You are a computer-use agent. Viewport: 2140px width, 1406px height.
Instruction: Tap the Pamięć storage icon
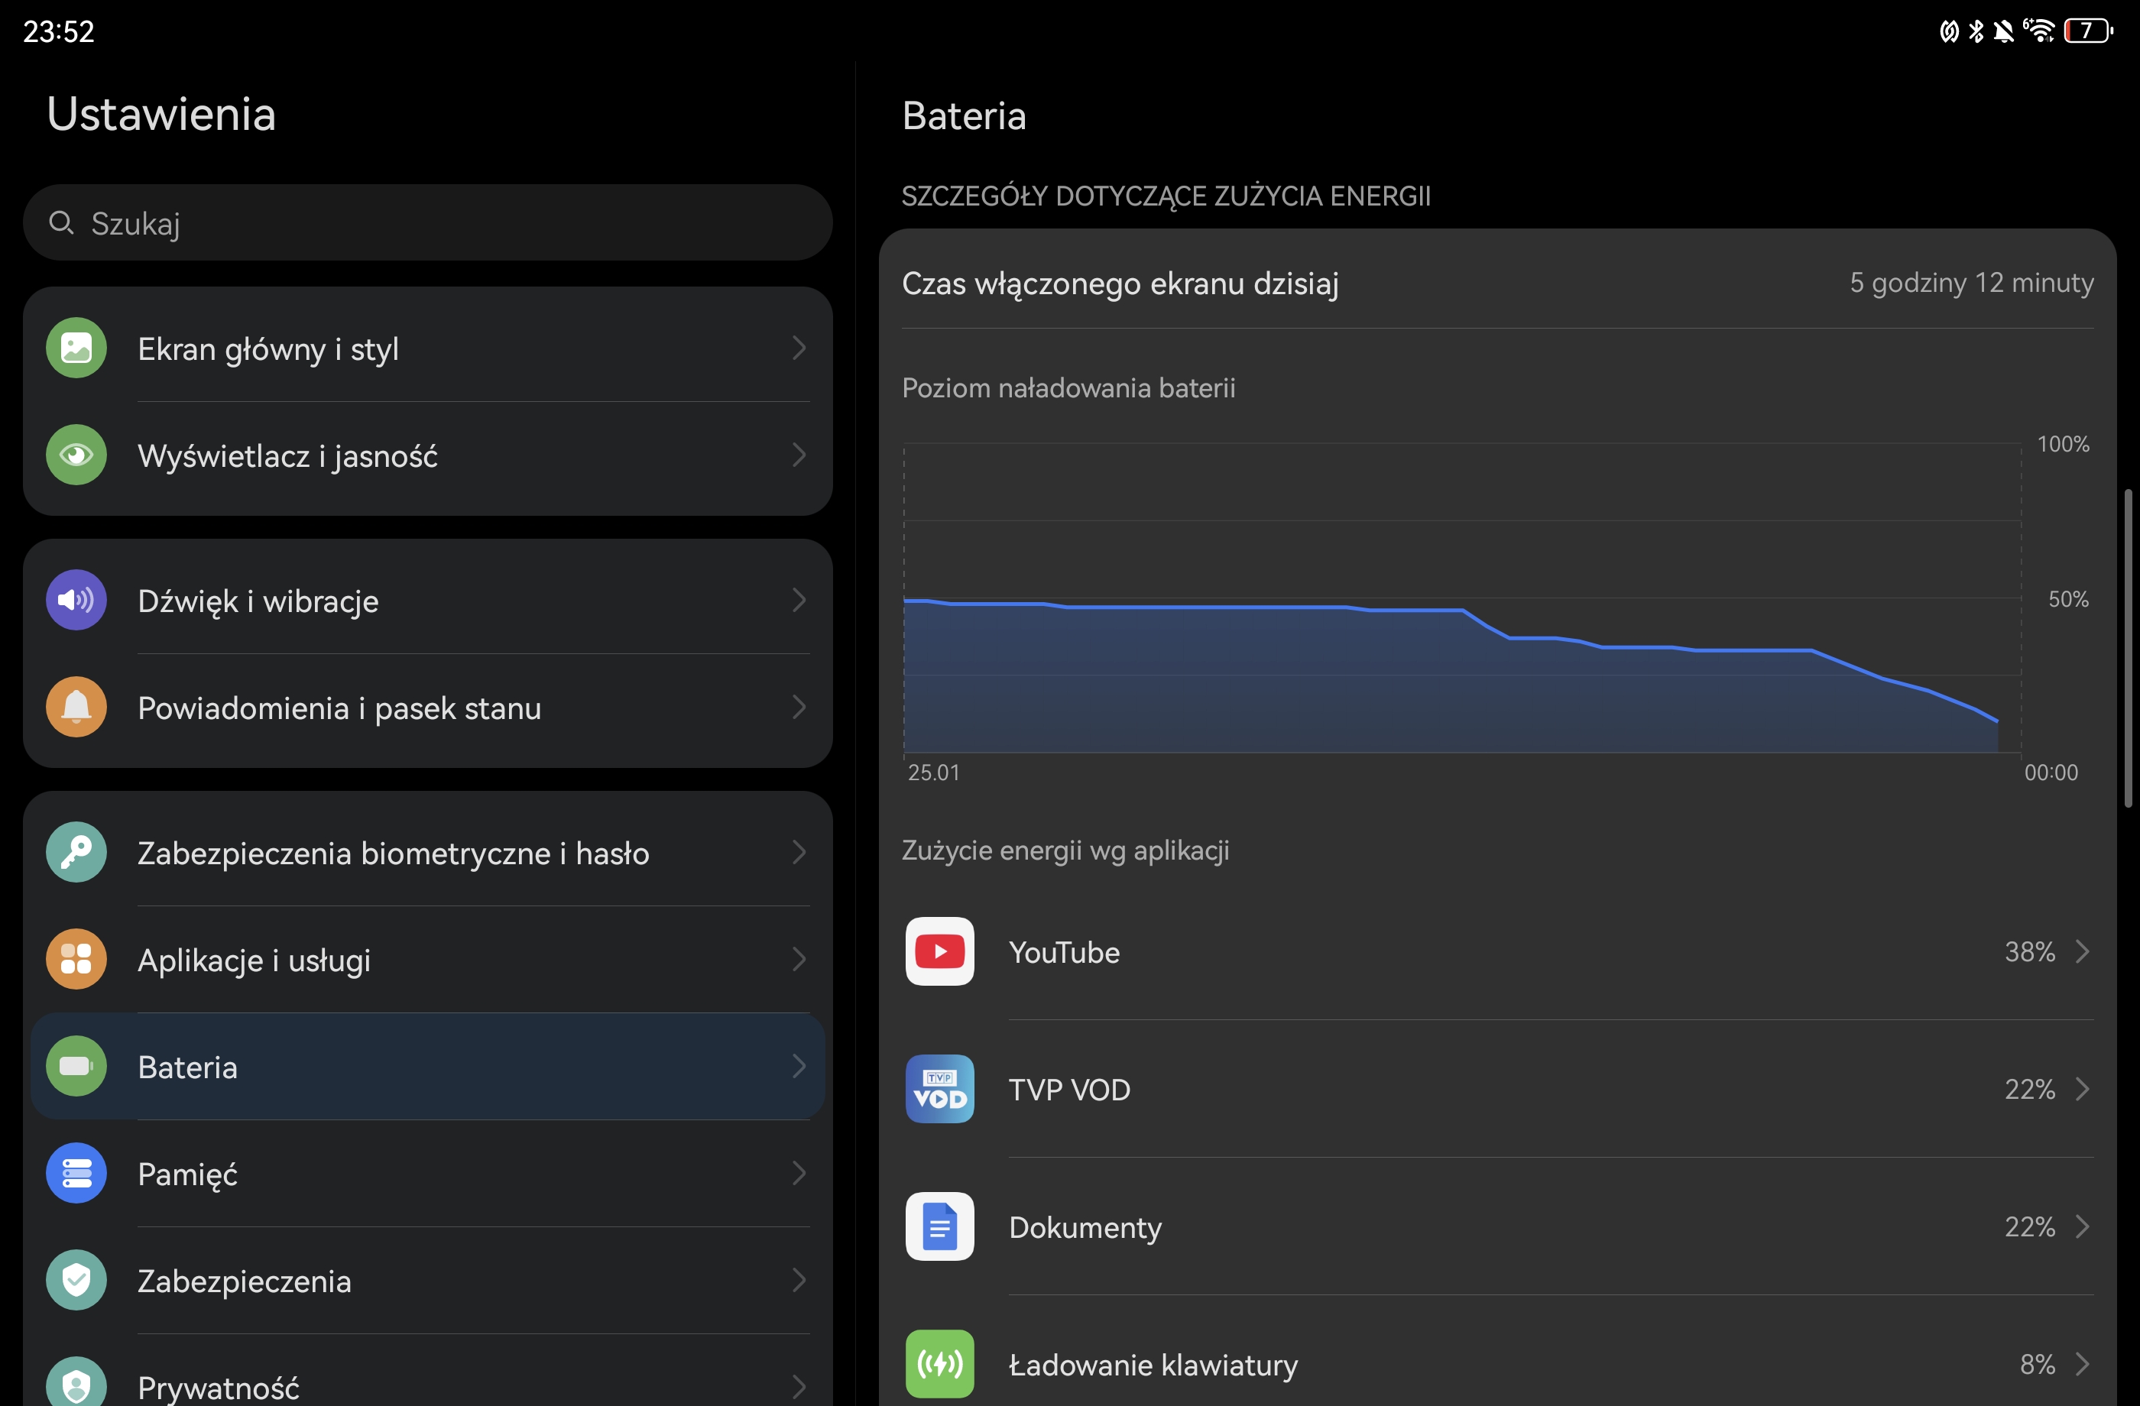76,1173
